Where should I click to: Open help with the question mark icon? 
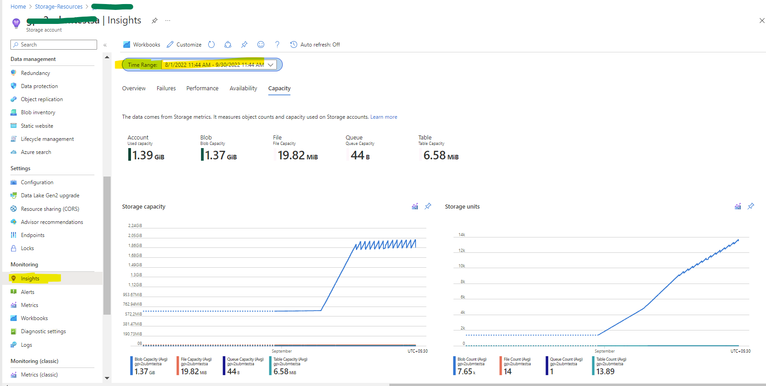(277, 45)
